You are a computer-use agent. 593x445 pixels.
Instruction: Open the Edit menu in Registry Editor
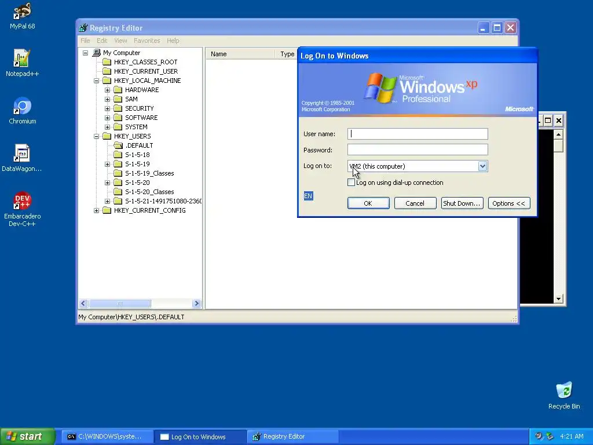[102, 41]
